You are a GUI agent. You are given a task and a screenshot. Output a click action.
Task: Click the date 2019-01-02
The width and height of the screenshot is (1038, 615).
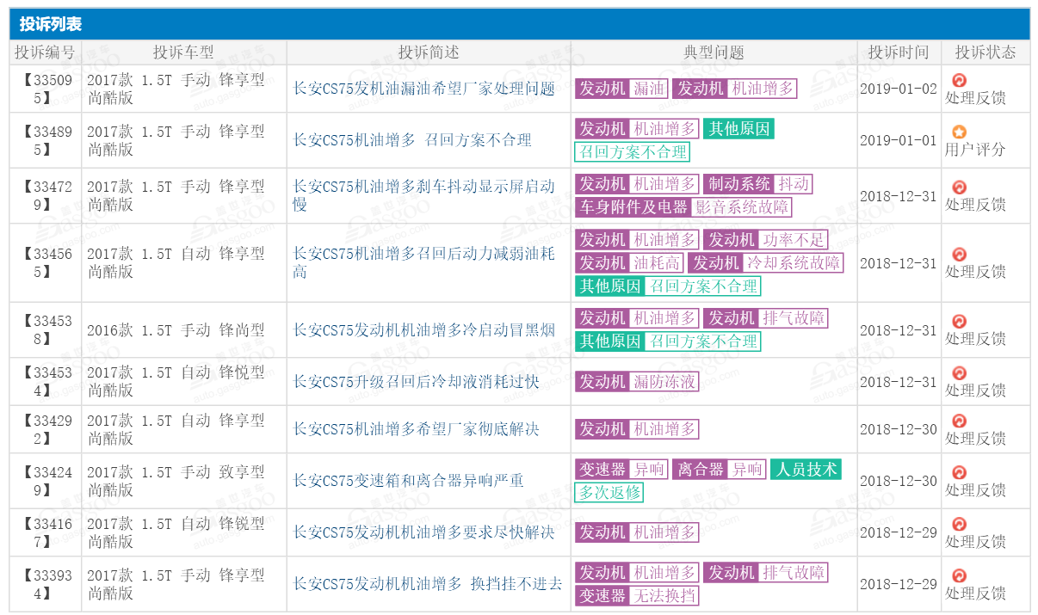point(899,89)
